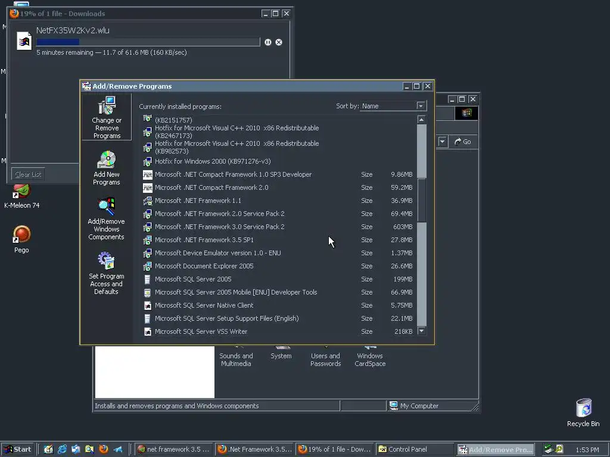This screenshot has height=457, width=610.
Task: Open Sounds and Multimedia in Control Panel
Action: (236, 356)
